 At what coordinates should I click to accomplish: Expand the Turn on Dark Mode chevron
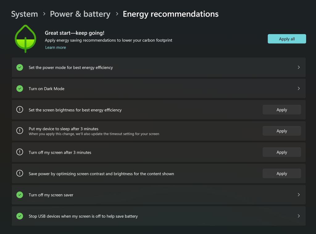[x=299, y=88]
